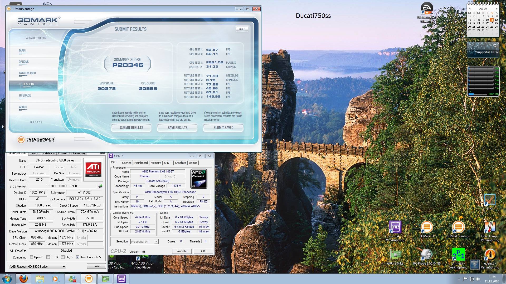This screenshot has height=284, width=506.
Task: Open the Processor #1 selection dropdown
Action: point(156,242)
